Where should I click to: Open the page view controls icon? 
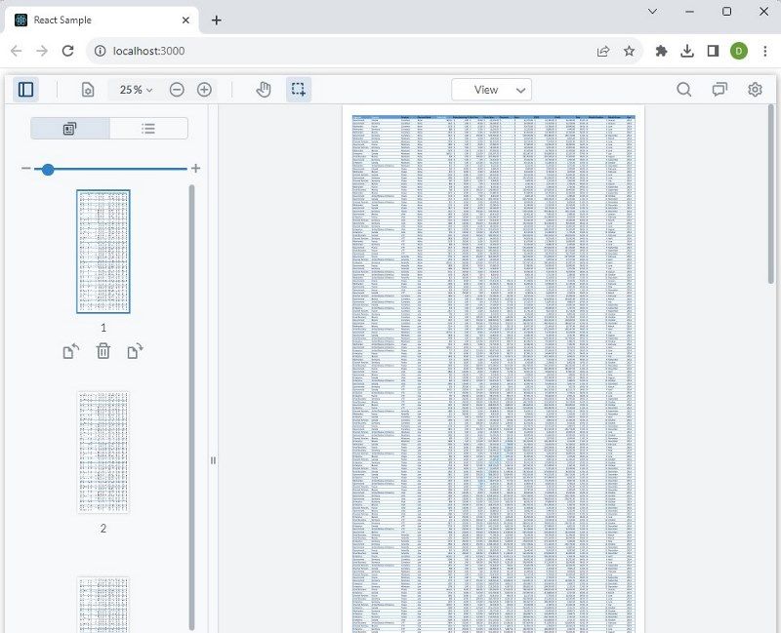(x=88, y=90)
